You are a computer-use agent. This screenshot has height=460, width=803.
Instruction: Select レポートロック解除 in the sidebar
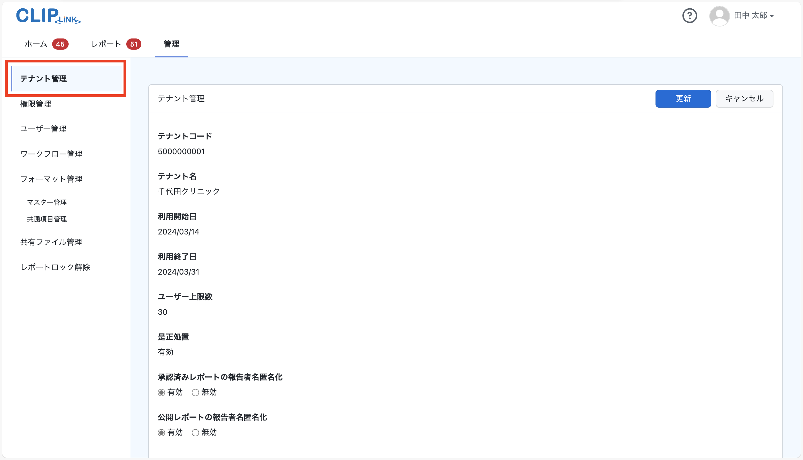tap(55, 267)
